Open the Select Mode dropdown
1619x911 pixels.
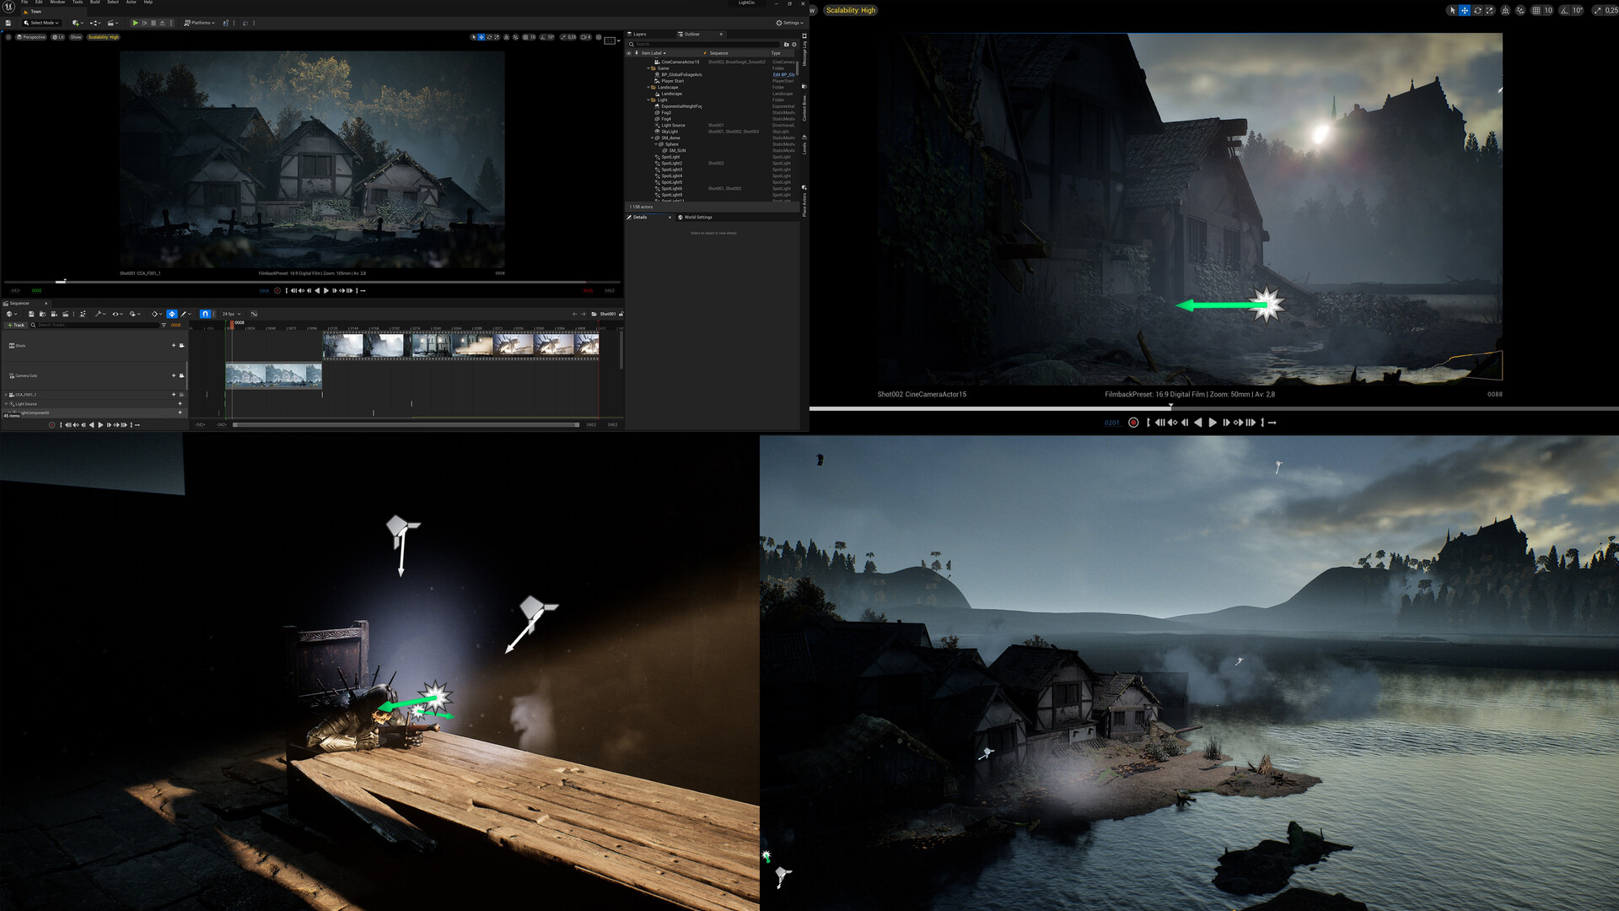[x=42, y=23]
